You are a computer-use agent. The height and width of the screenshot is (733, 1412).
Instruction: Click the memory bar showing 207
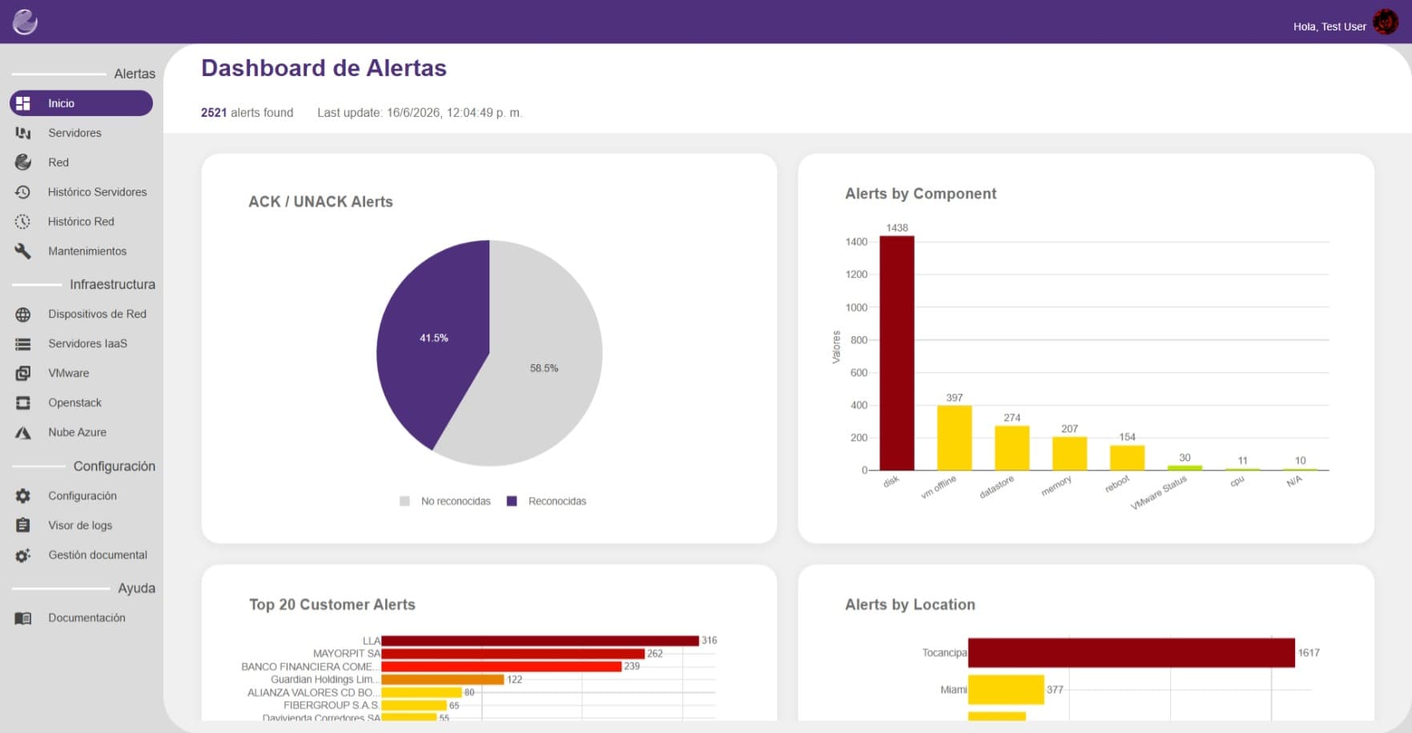pyautogui.click(x=1070, y=454)
